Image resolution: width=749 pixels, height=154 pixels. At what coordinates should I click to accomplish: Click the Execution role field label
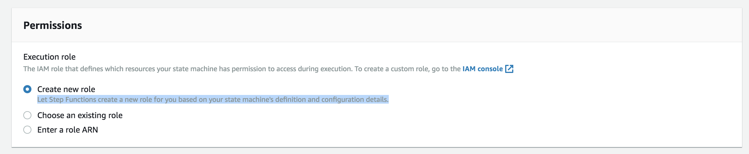point(49,57)
